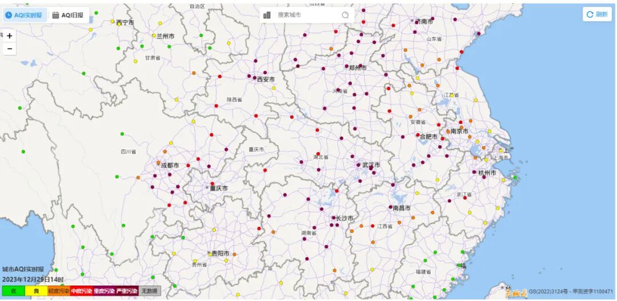Screen dimensions: 617x301
Task: Click the 甘肃省 province label
Action: [153, 58]
